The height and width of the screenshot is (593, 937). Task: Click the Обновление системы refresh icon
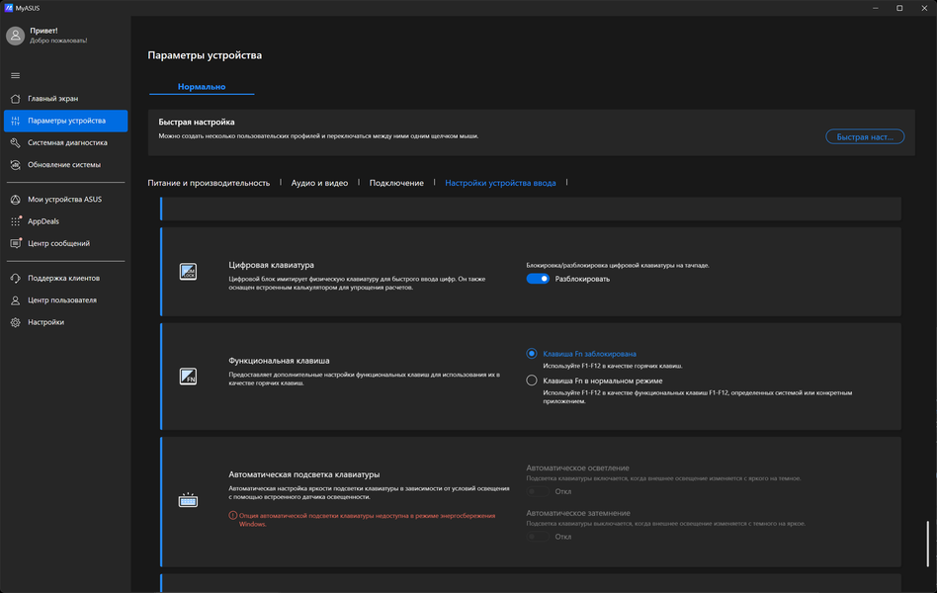click(16, 165)
